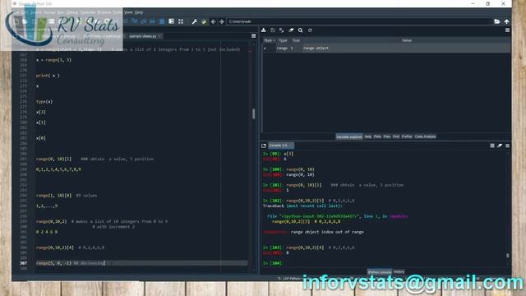526x296 pixels.
Task: Go to parent directory up arrow
Action: tap(506, 21)
